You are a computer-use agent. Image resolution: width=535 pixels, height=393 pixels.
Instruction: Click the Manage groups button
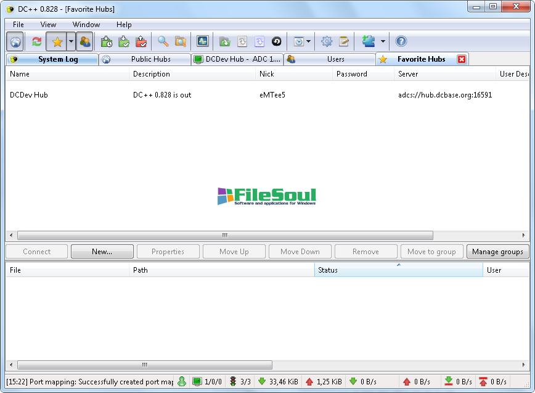[497, 252]
